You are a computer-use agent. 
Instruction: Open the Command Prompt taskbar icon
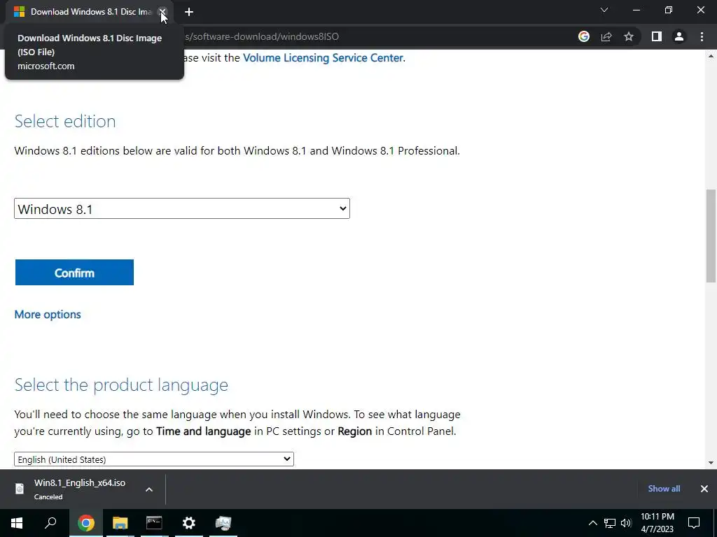[154, 523]
